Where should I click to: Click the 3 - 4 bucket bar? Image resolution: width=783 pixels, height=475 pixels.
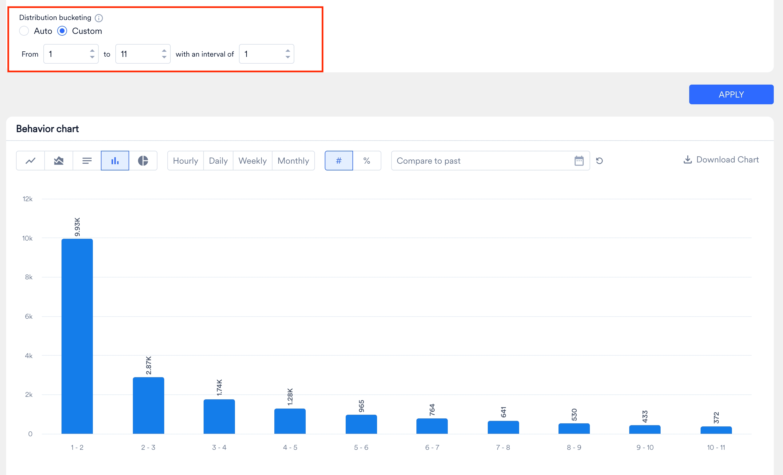pos(219,417)
